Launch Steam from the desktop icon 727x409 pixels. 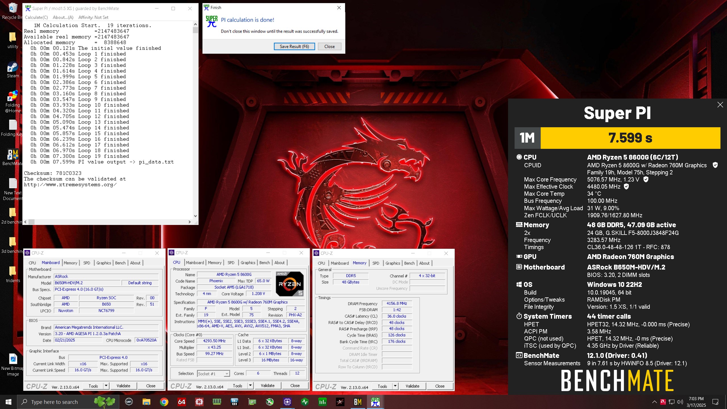pos(12,70)
